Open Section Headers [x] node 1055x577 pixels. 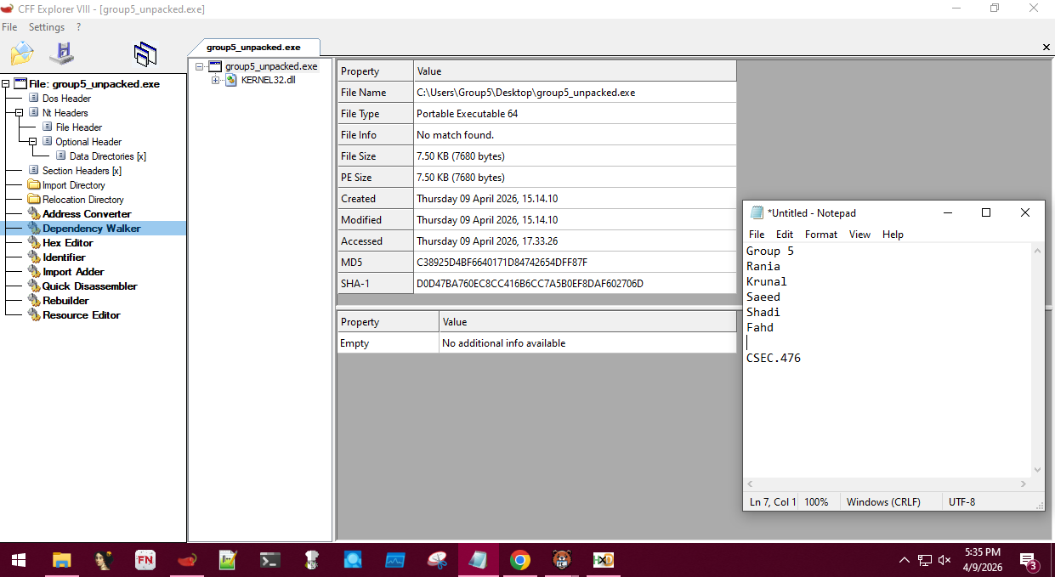click(82, 171)
